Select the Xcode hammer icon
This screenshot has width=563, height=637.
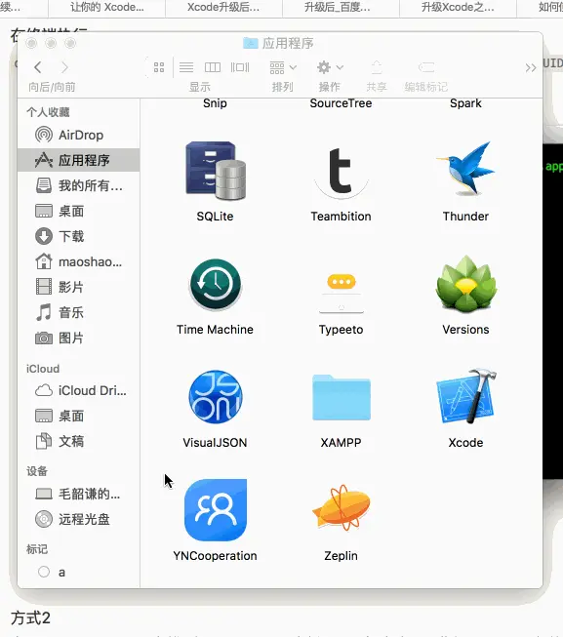click(466, 396)
